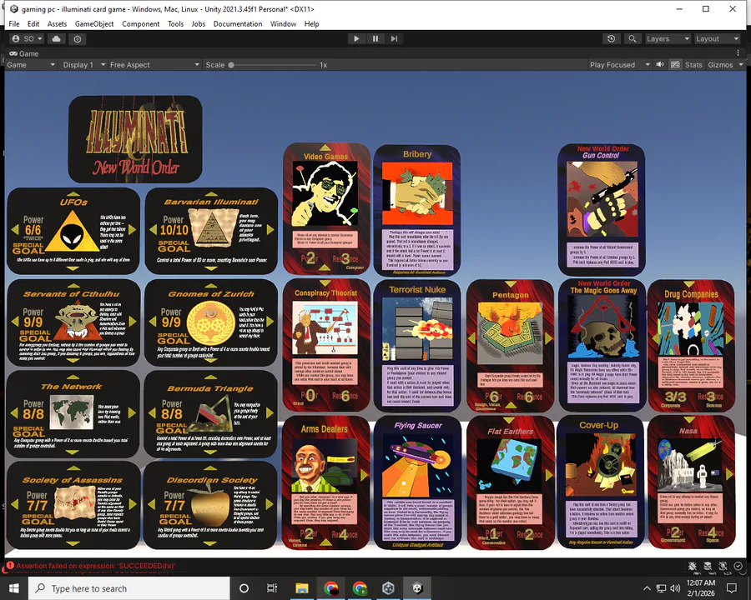Select the Bavarian Illuminati card
This screenshot has height=600, width=751.
(211, 231)
